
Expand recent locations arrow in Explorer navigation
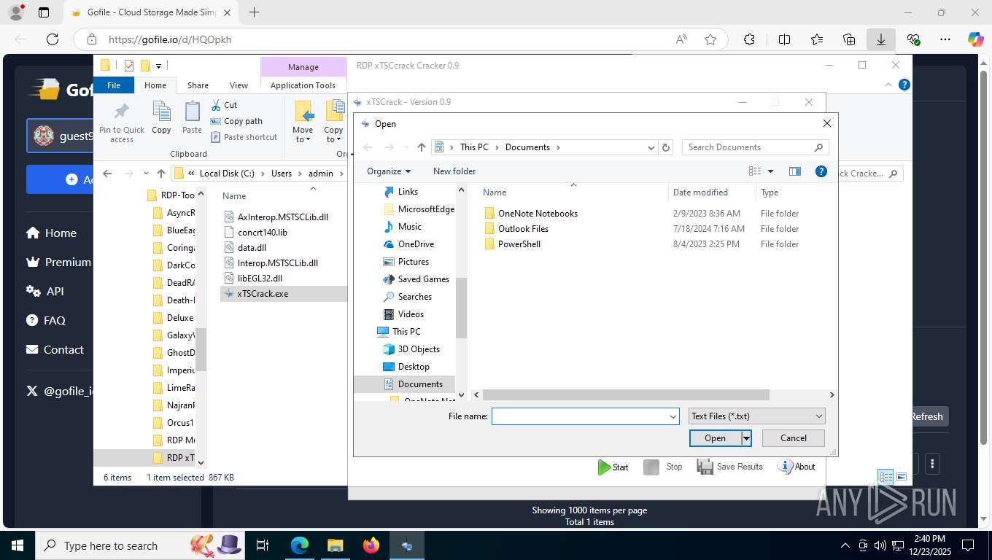coord(147,174)
